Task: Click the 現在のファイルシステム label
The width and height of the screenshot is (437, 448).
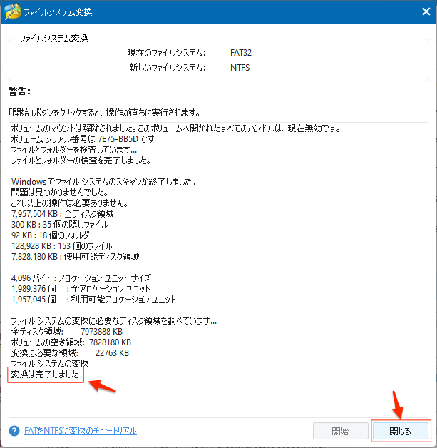Action: coord(165,53)
